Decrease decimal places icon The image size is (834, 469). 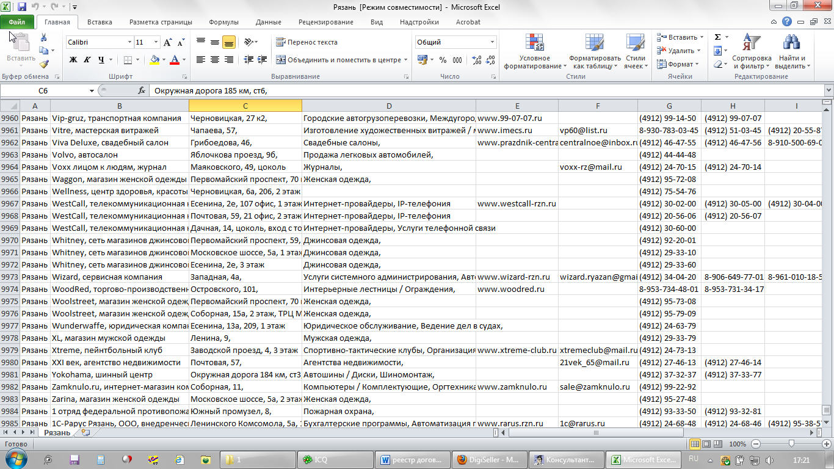point(491,60)
